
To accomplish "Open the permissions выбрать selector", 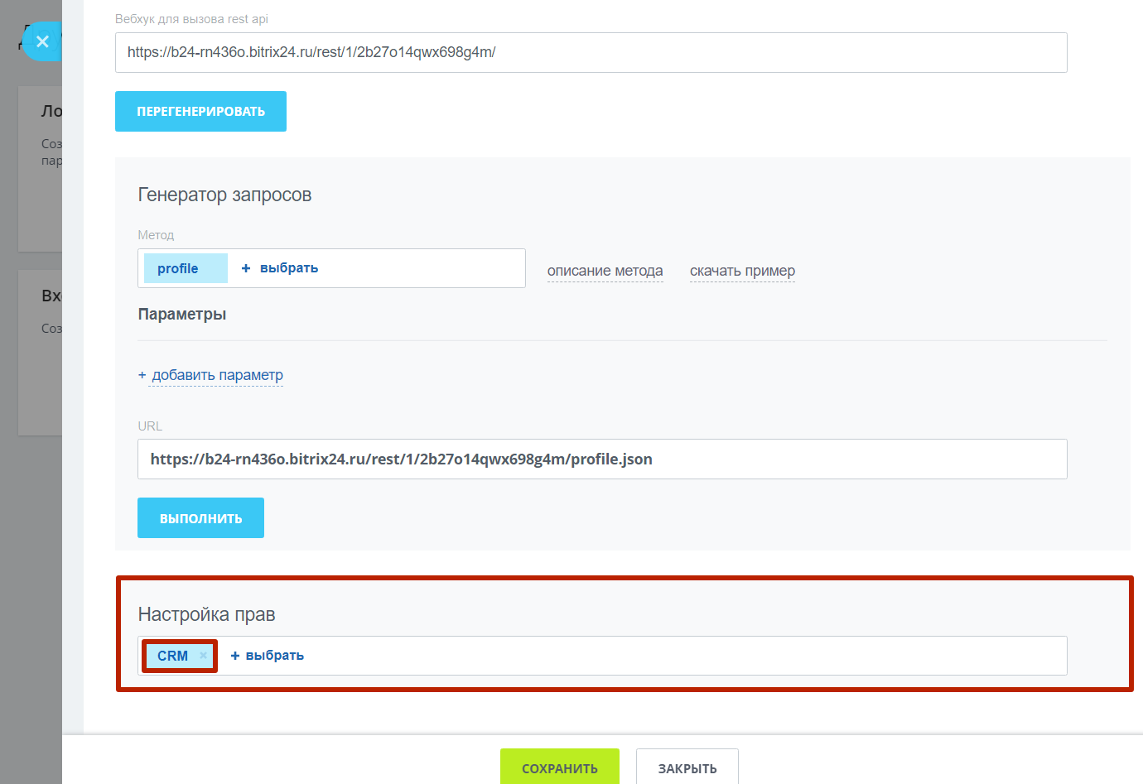I will tap(275, 656).
